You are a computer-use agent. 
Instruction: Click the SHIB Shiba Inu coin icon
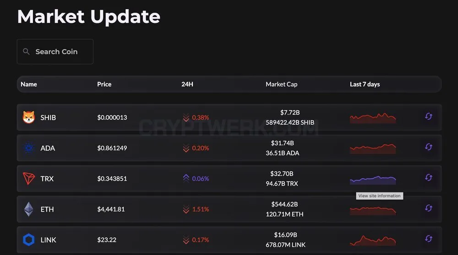pyautogui.click(x=29, y=117)
